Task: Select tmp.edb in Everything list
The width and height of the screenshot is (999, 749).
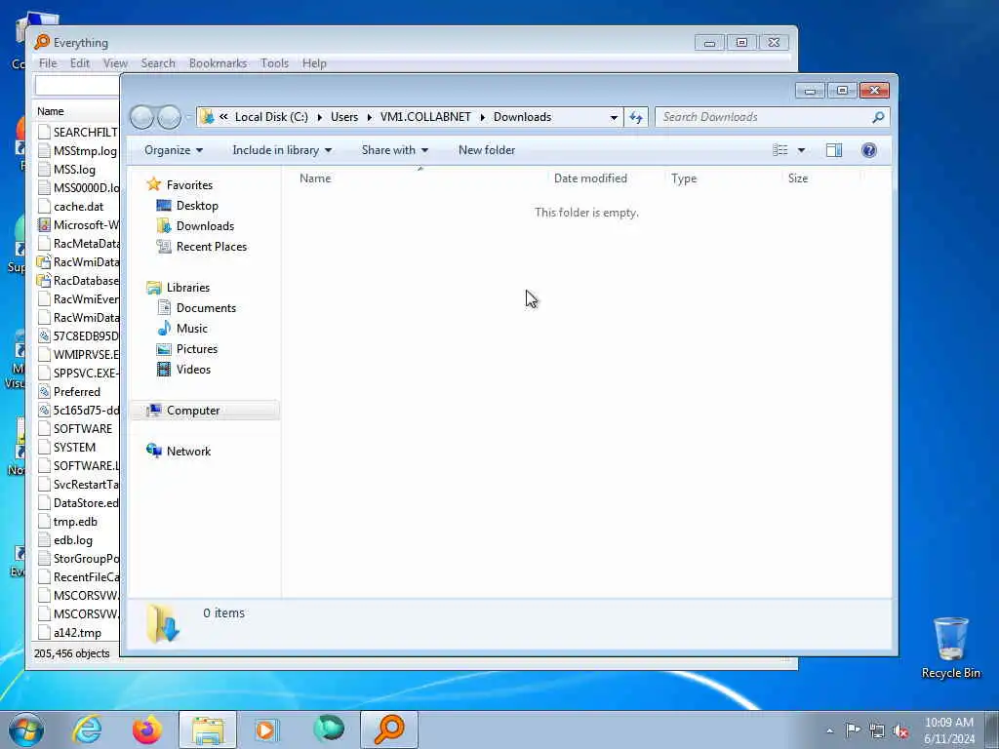Action: pyautogui.click(x=75, y=522)
